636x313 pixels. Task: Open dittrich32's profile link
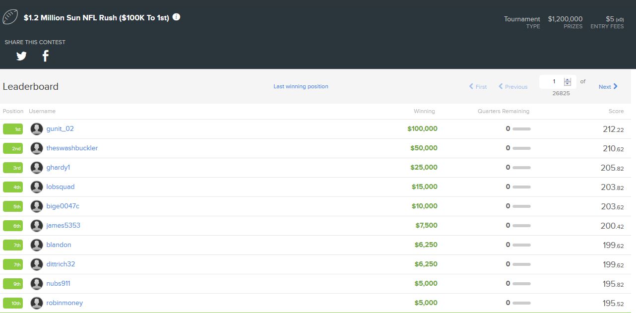[x=61, y=264]
